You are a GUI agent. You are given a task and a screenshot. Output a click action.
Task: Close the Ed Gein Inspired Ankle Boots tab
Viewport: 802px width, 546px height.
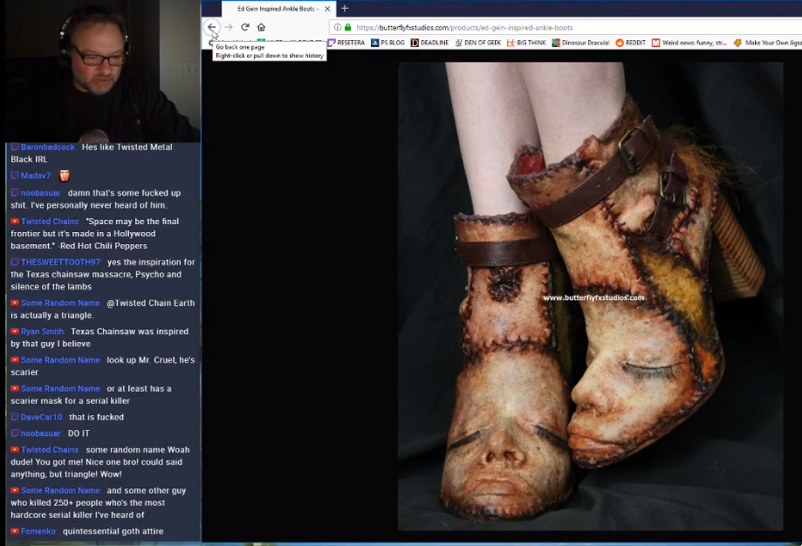tap(327, 9)
